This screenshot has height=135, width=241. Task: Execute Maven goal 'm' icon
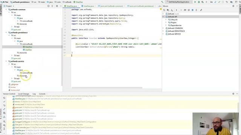tap(185, 10)
